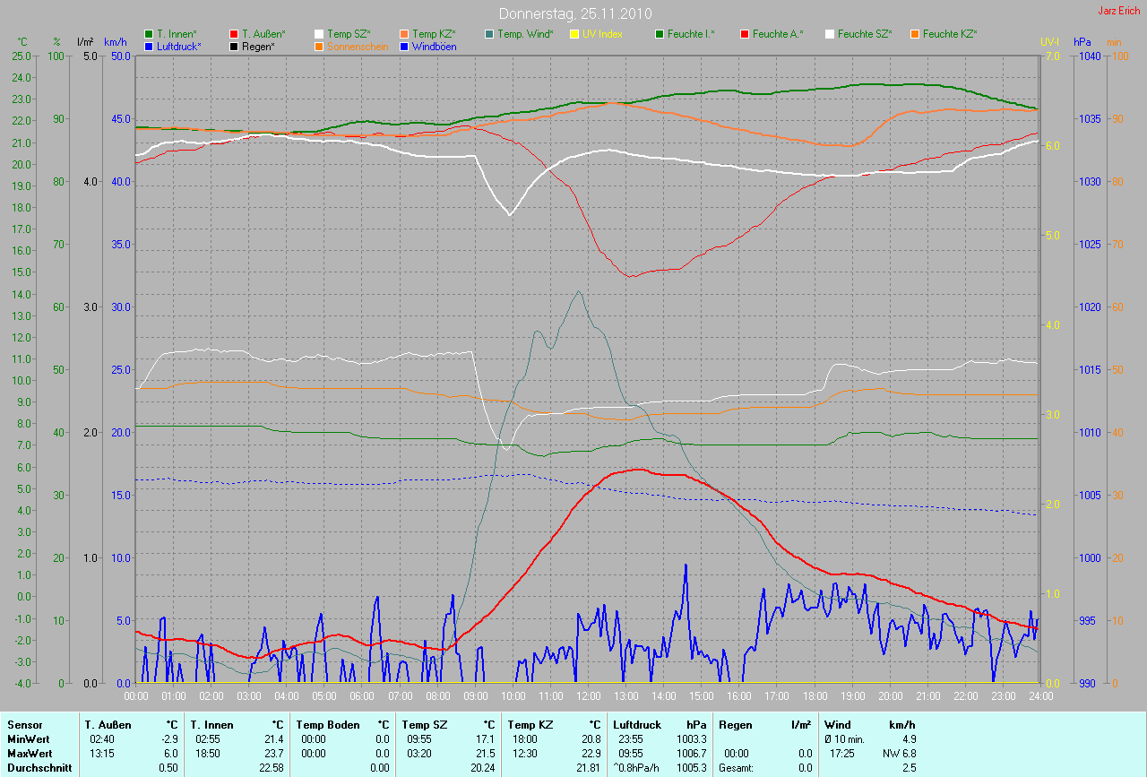1147x777 pixels.
Task: Select the outdoor maximum value '6.0'
Action: click(171, 754)
